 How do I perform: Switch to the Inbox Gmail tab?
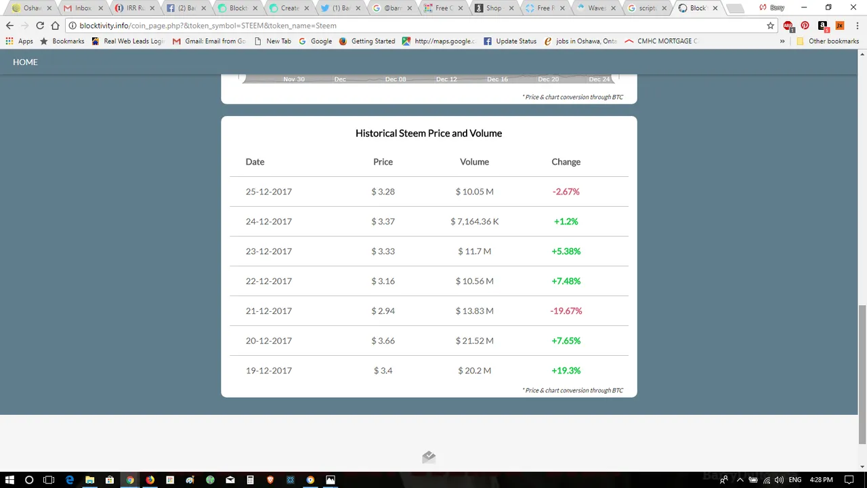83,8
